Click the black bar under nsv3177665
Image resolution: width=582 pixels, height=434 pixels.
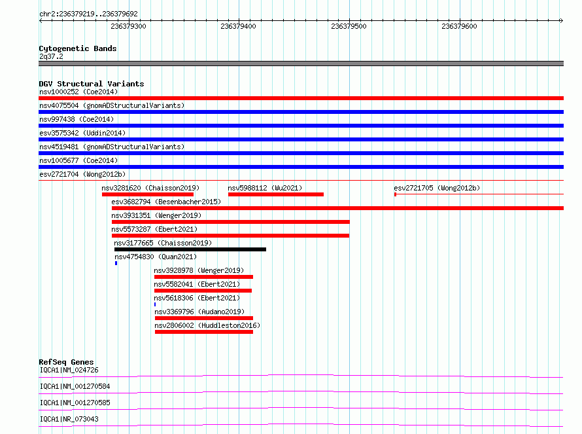pyautogui.click(x=190, y=249)
